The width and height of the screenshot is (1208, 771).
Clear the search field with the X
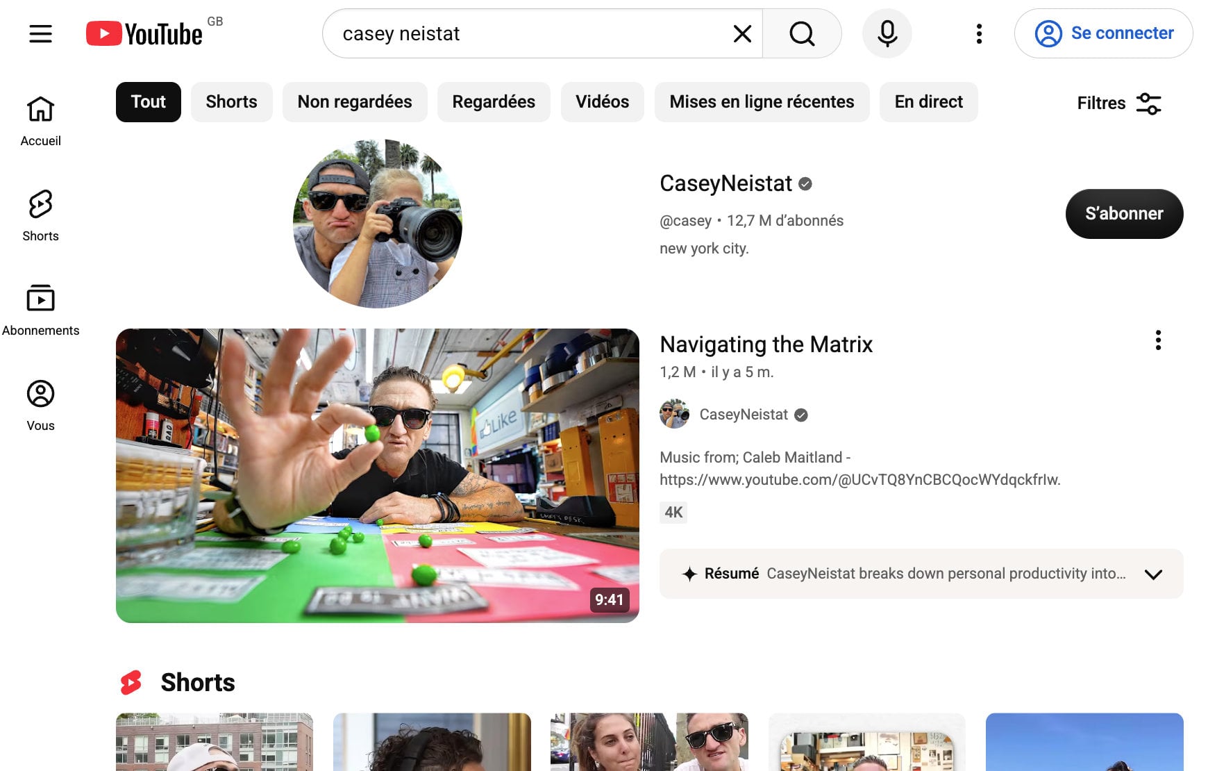pyautogui.click(x=742, y=33)
